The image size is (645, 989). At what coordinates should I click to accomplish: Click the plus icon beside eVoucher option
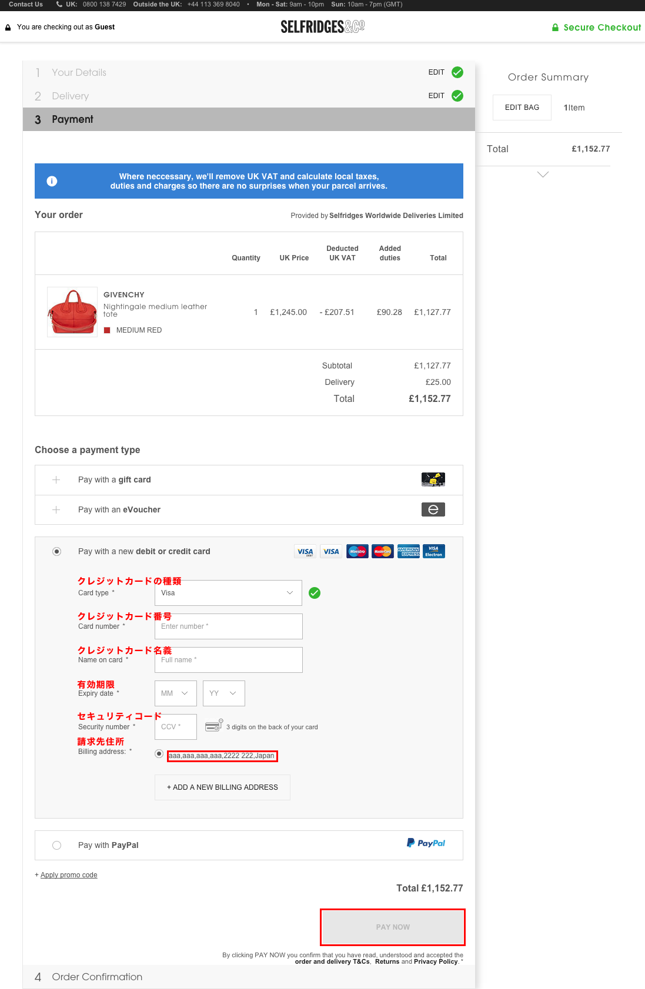point(56,510)
